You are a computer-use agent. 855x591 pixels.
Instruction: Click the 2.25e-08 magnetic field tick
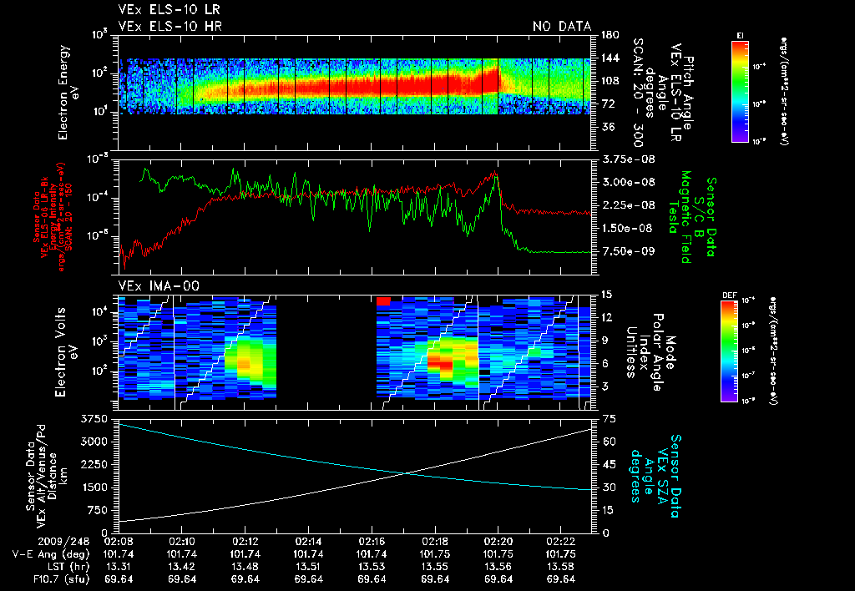[x=628, y=205]
